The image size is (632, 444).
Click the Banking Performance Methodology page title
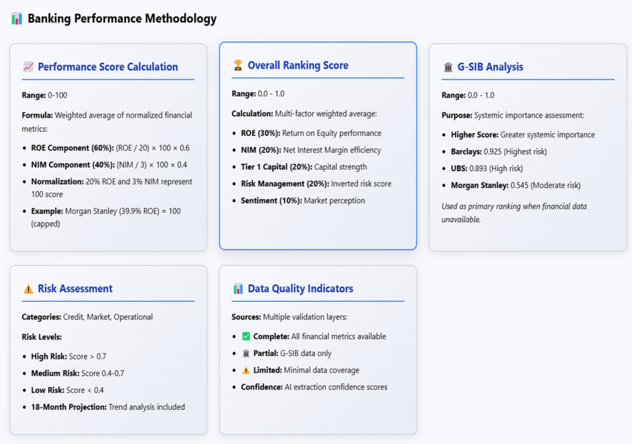pos(122,19)
